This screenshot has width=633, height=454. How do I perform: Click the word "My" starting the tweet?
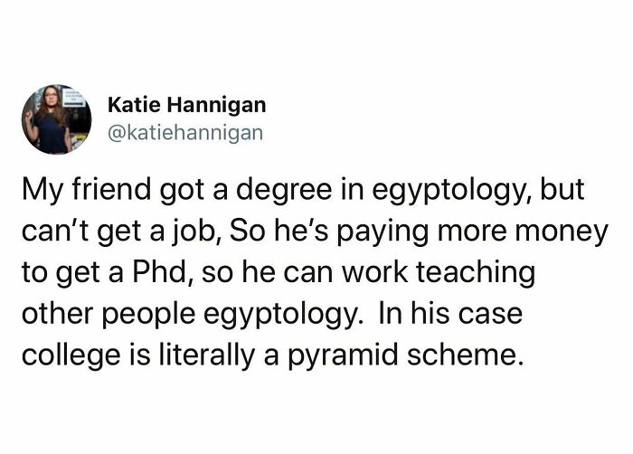click(x=41, y=193)
